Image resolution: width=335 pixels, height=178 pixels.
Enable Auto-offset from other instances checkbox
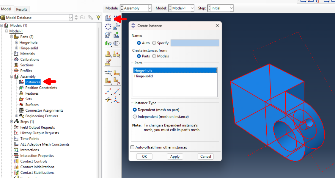pos(133,147)
